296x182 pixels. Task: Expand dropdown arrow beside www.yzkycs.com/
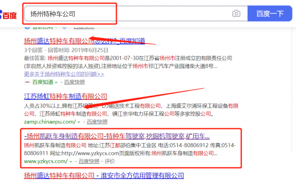click(x=71, y=162)
